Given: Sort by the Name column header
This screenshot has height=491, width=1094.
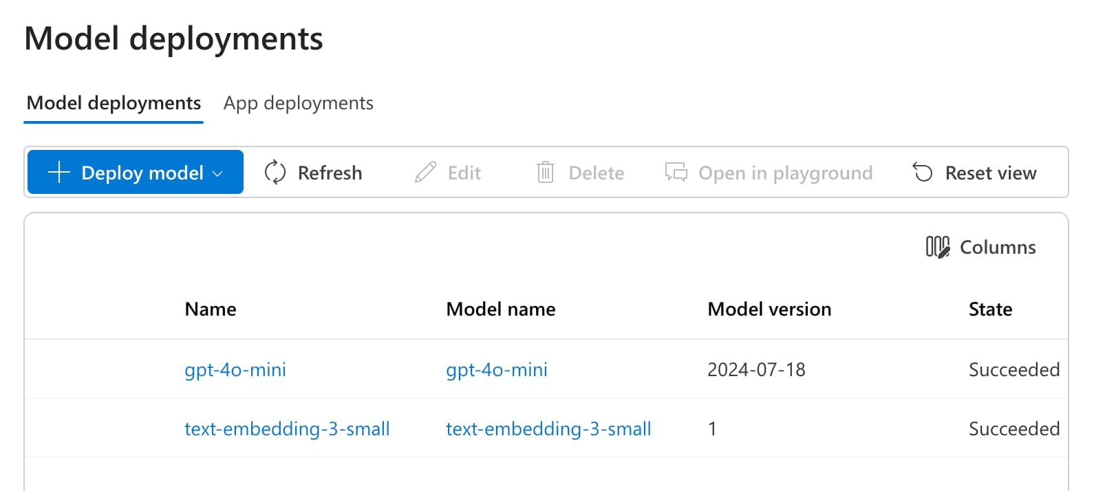Looking at the screenshot, I should (211, 309).
